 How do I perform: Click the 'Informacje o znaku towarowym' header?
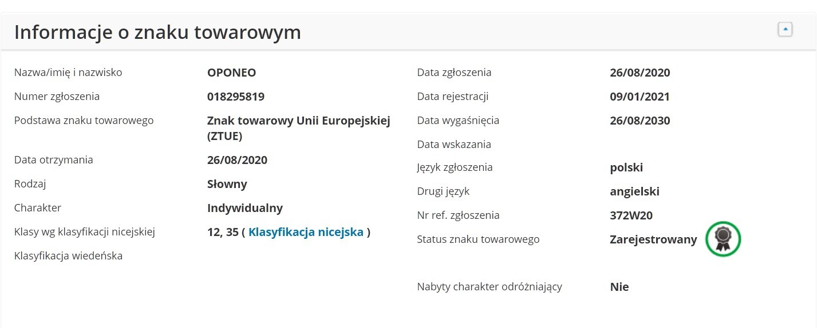pyautogui.click(x=157, y=32)
